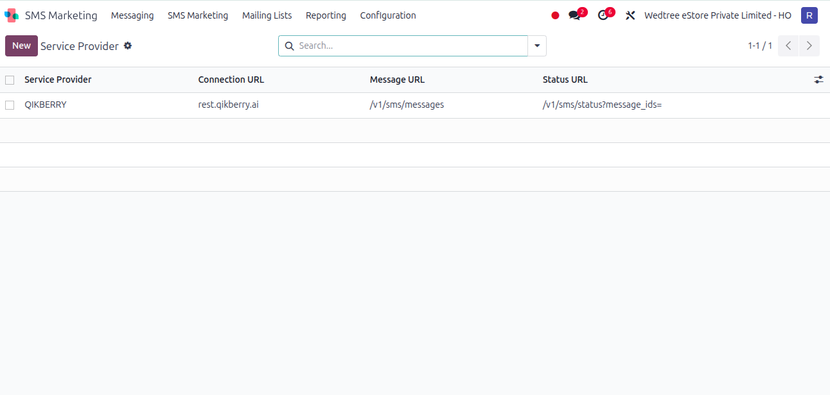The height and width of the screenshot is (395, 830).
Task: Click the R user avatar badge
Action: tap(809, 15)
